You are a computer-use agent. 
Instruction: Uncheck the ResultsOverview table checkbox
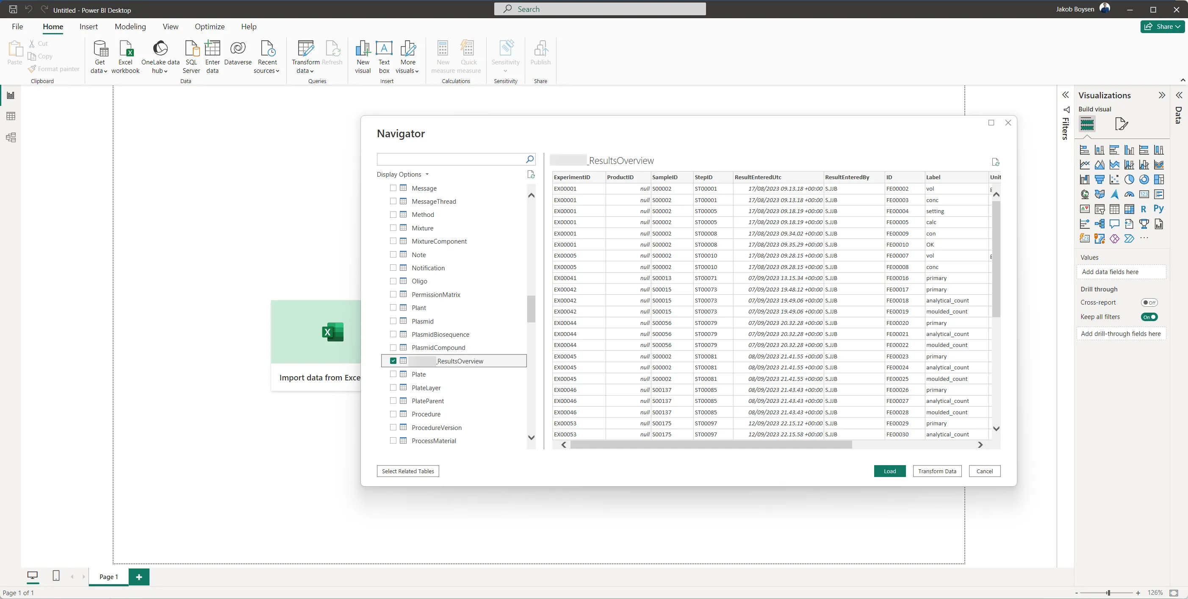coord(393,361)
